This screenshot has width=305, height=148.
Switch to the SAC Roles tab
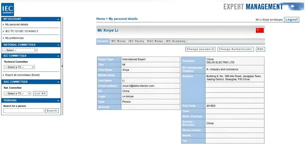[155, 41]
